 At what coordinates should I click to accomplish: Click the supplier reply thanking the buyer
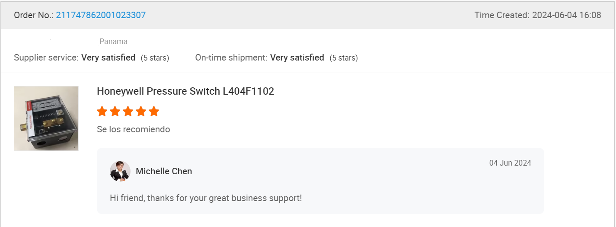206,198
